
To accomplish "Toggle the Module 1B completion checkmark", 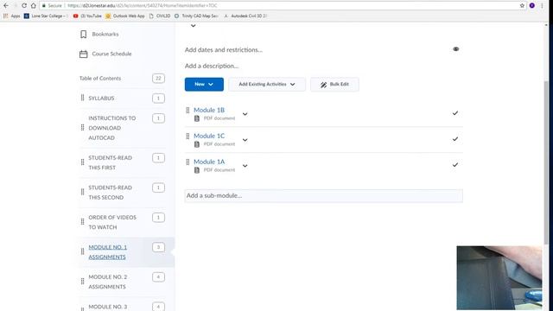I will click(x=455, y=113).
